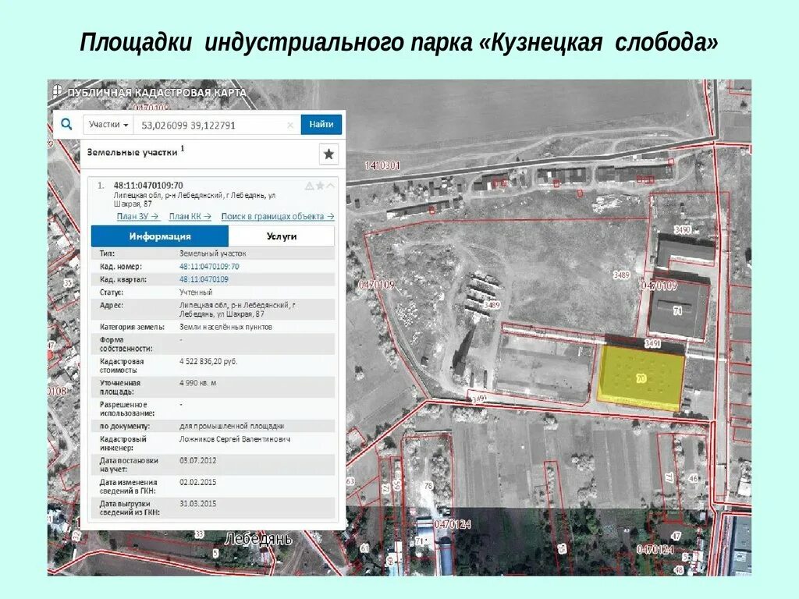Click parcel 71 building on the map
Screen dimensions: 799x599
tap(678, 310)
